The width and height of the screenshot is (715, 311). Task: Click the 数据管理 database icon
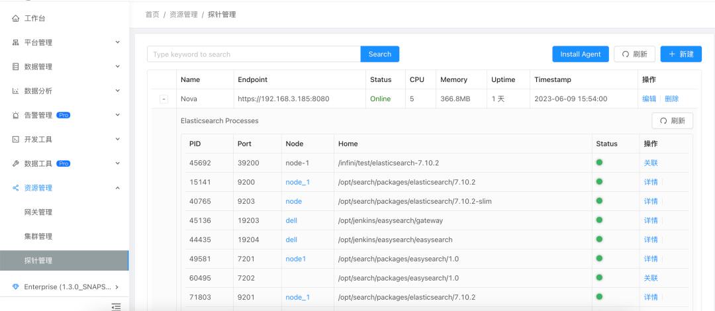[x=15, y=67]
